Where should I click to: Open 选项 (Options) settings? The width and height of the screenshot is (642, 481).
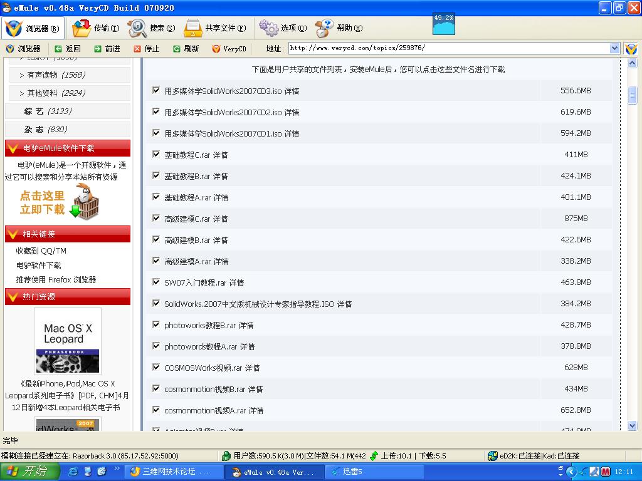click(x=283, y=28)
